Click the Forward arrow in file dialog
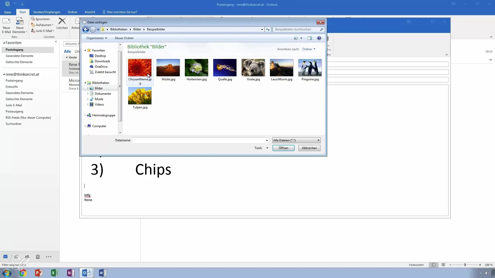 (x=93, y=30)
